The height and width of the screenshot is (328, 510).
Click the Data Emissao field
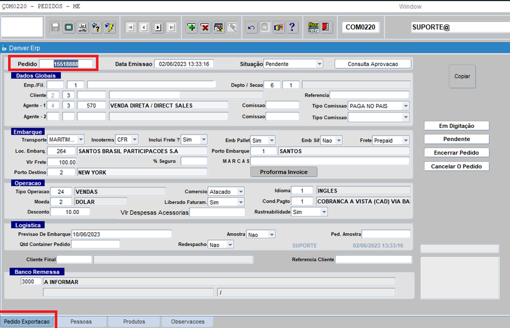coord(184,64)
